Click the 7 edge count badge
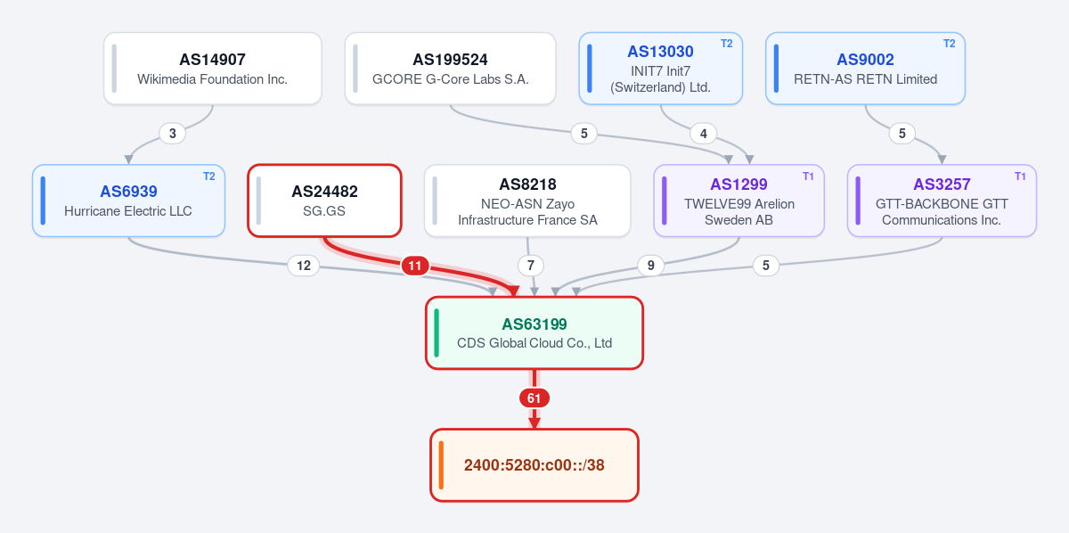Image resolution: width=1069 pixels, height=533 pixels. 531,266
